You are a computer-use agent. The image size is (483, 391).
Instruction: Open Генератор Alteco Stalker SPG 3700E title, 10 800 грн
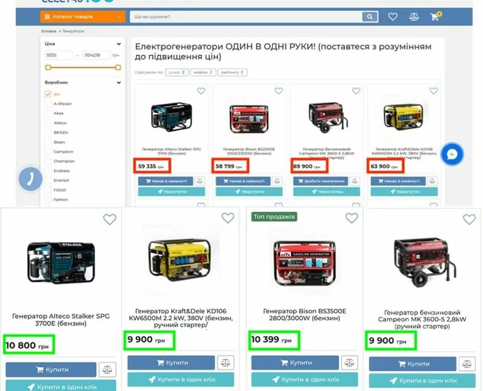click(x=61, y=320)
